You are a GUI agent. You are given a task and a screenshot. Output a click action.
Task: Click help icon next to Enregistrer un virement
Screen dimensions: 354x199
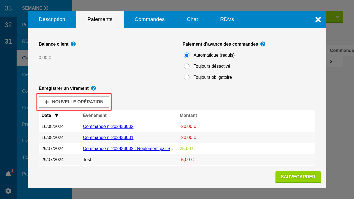pos(93,88)
